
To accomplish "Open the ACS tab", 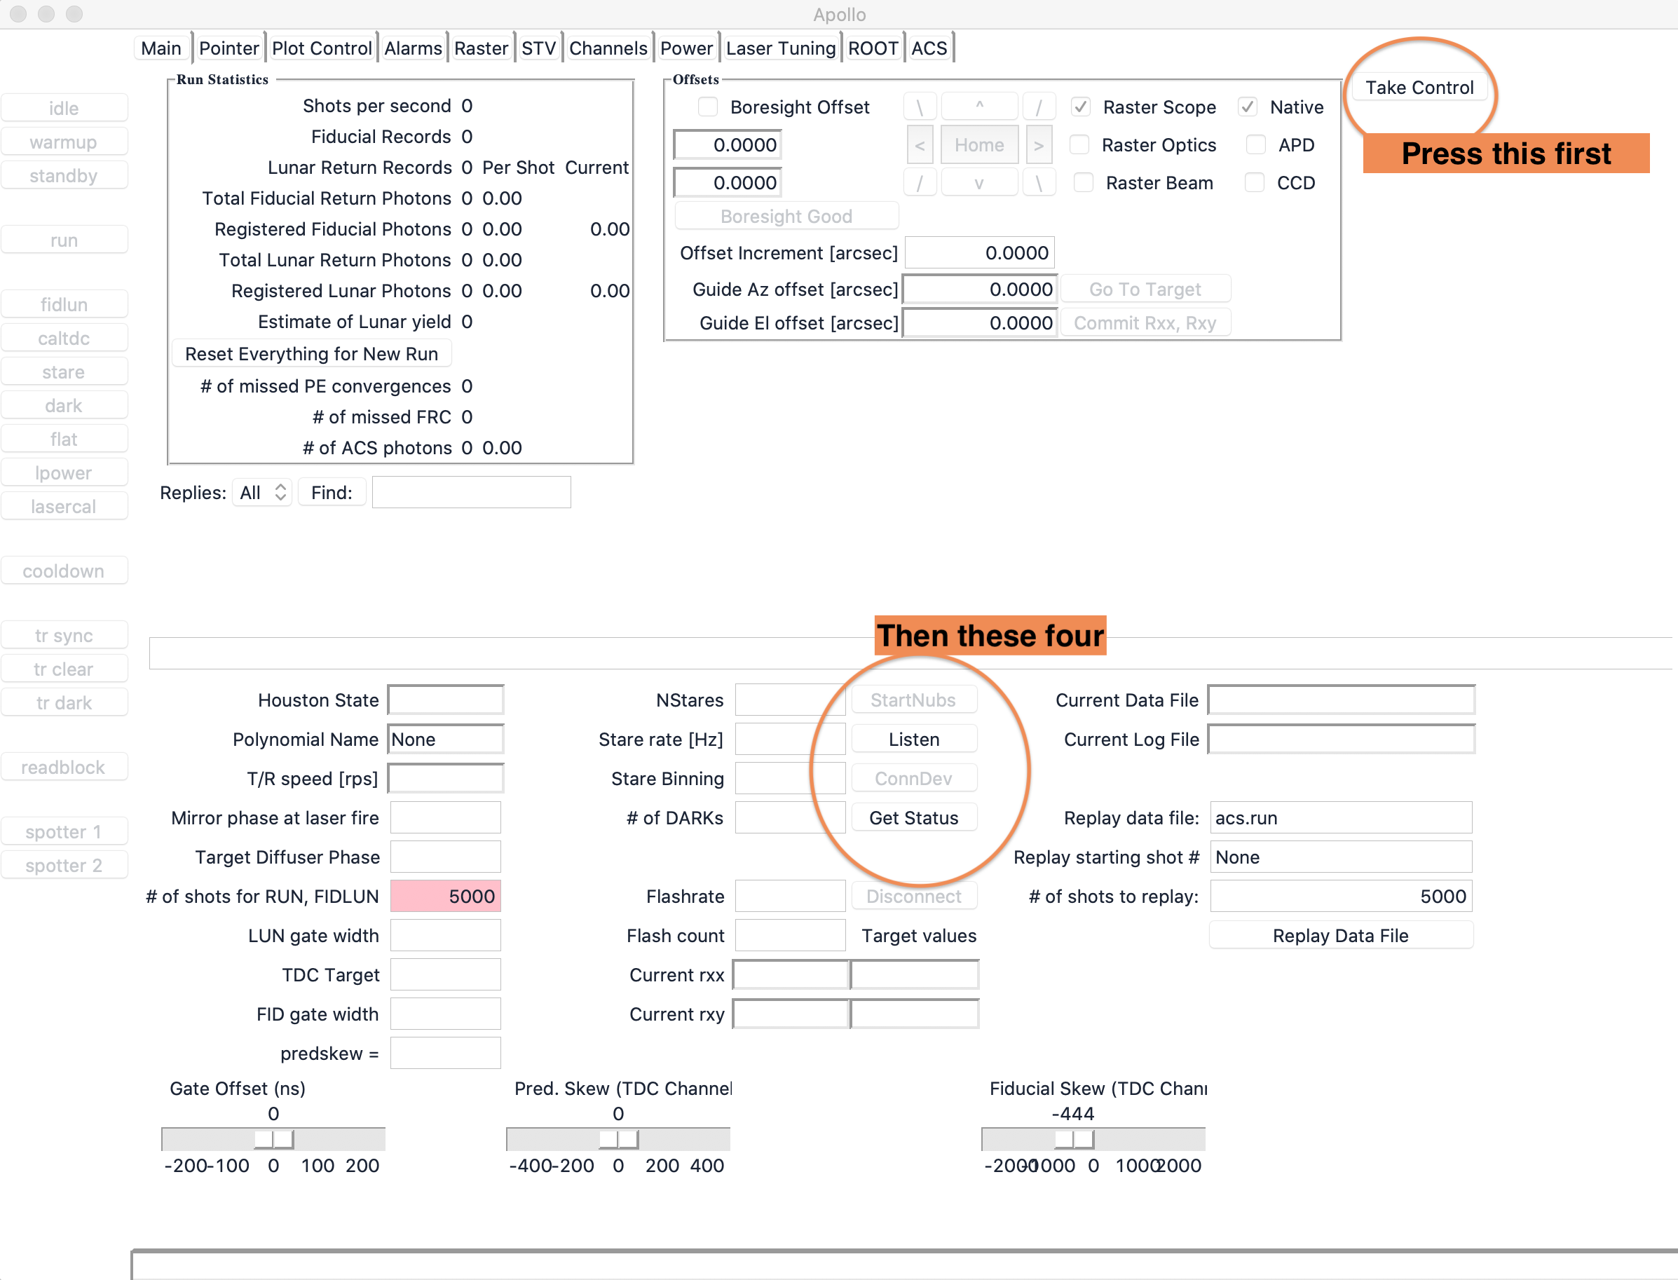I will pos(929,48).
